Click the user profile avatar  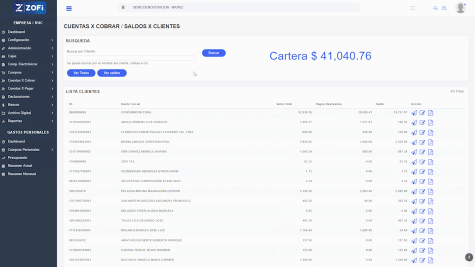coord(460,8)
